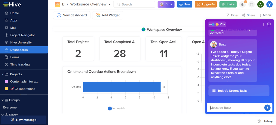Screen dimensions: 276x125
Task: Open the Filter option
Action: tap(232, 15)
